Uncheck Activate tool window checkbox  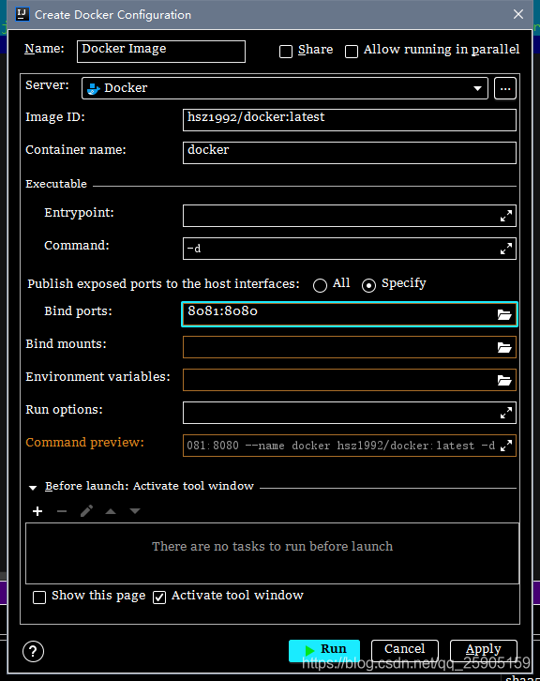point(159,598)
